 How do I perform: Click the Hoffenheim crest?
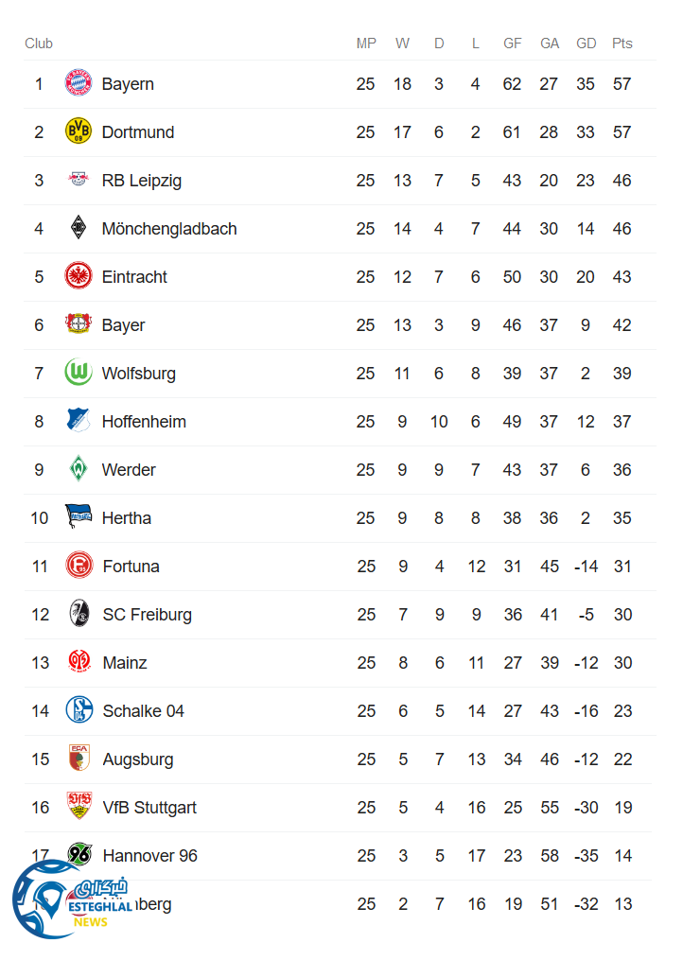click(x=79, y=421)
